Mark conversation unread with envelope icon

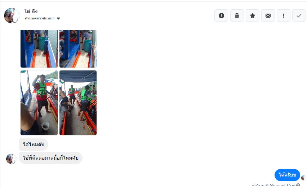tap(268, 15)
